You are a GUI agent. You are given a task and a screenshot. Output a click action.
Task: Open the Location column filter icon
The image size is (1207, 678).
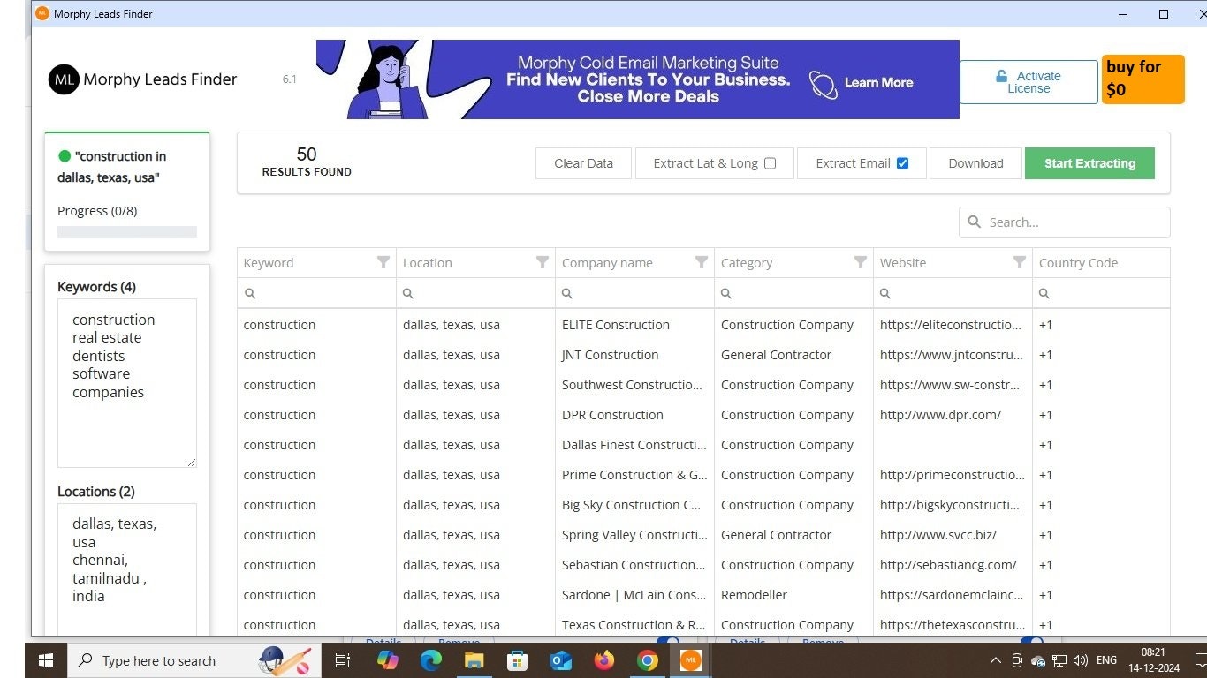[543, 262]
